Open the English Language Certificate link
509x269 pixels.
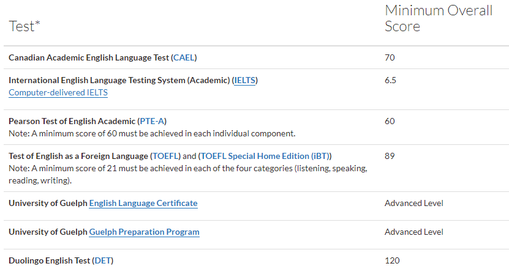point(143,203)
